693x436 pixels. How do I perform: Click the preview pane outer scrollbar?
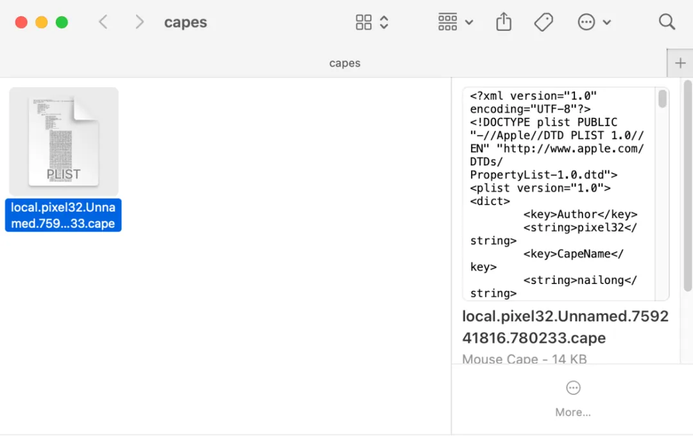pyautogui.click(x=687, y=185)
